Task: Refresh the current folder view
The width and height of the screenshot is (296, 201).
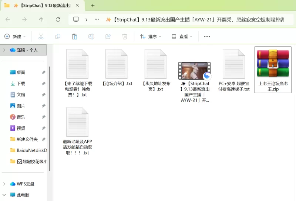Action: pyautogui.click(x=58, y=20)
